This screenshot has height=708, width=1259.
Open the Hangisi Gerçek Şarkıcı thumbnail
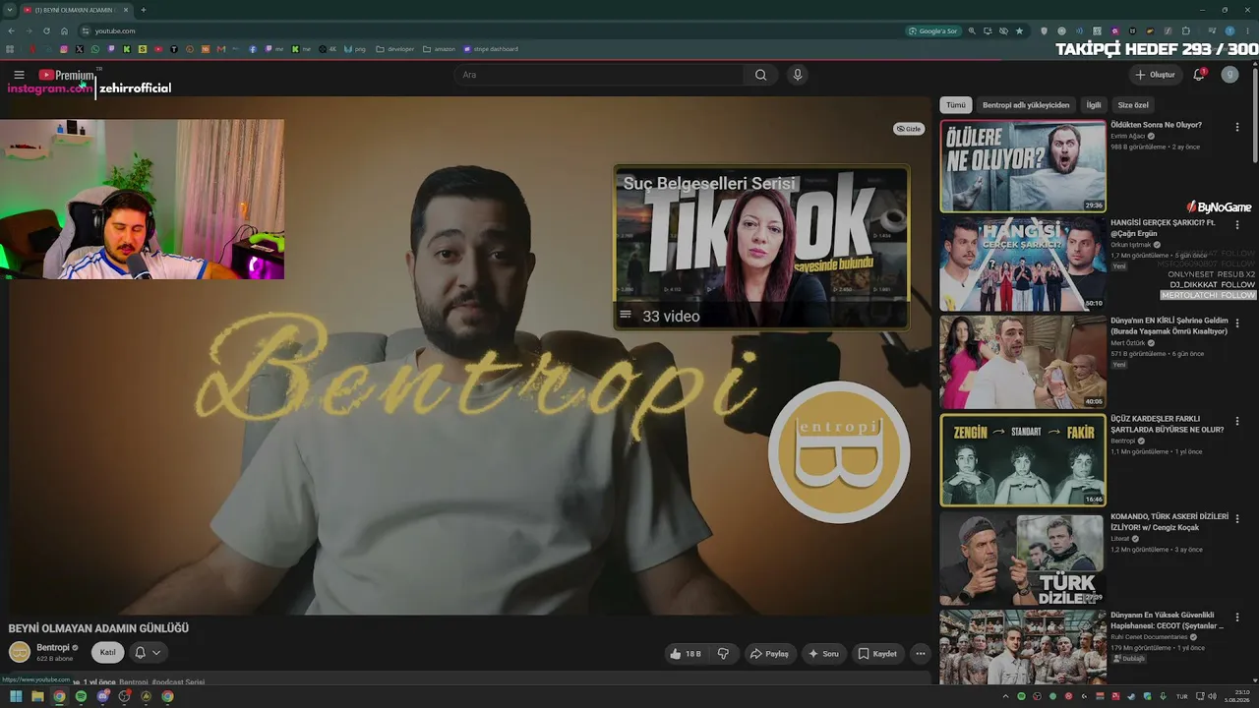click(x=1023, y=264)
